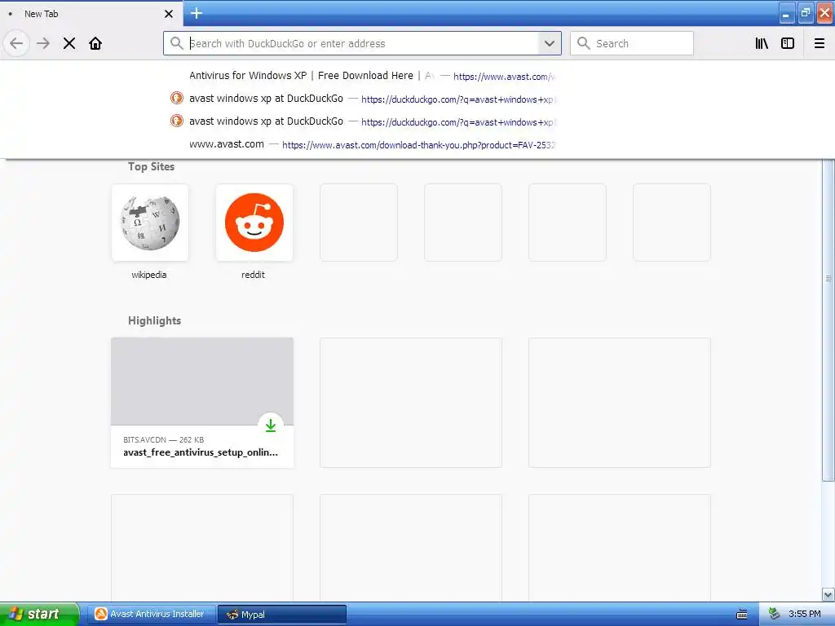Open www.avast.com download-thank-you suggestion
The image size is (835, 626).
[362, 144]
